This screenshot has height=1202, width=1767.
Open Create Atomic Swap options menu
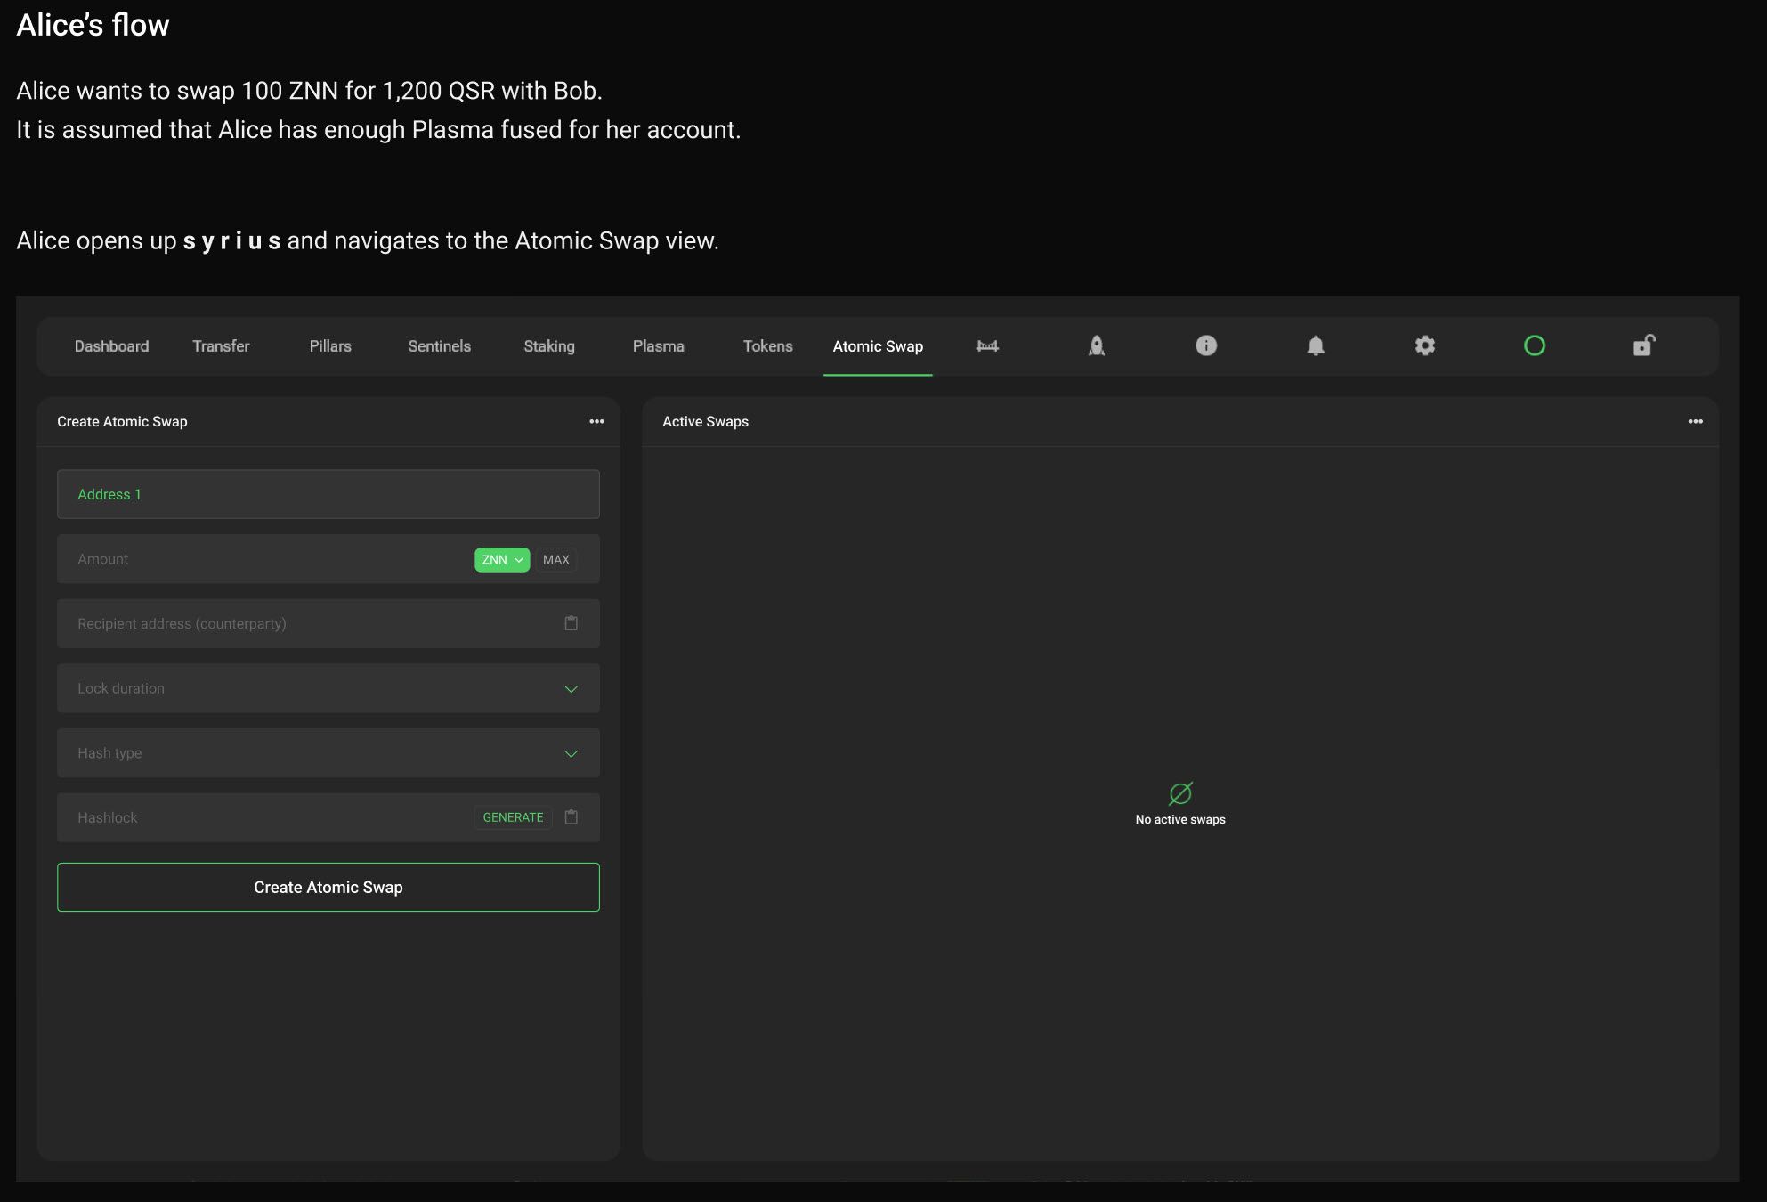(596, 422)
